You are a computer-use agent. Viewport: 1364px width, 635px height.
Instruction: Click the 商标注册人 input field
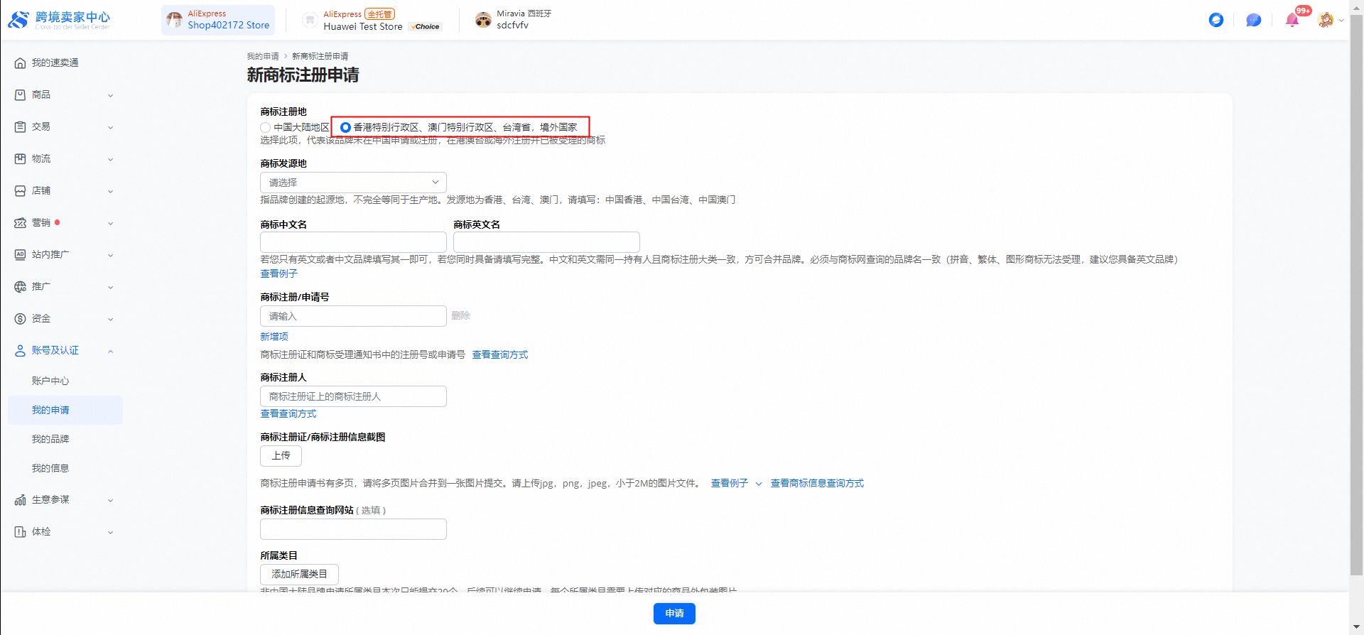click(353, 396)
